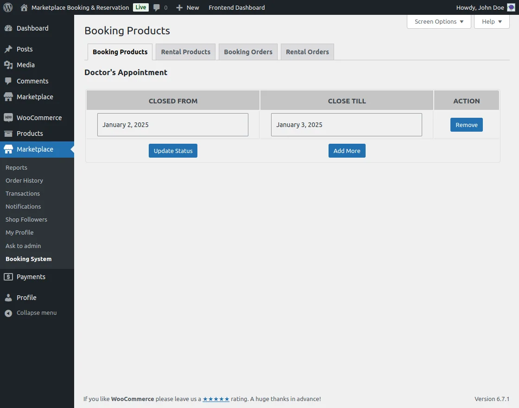
Task: Click the Collapse menu label
Action: coord(37,313)
